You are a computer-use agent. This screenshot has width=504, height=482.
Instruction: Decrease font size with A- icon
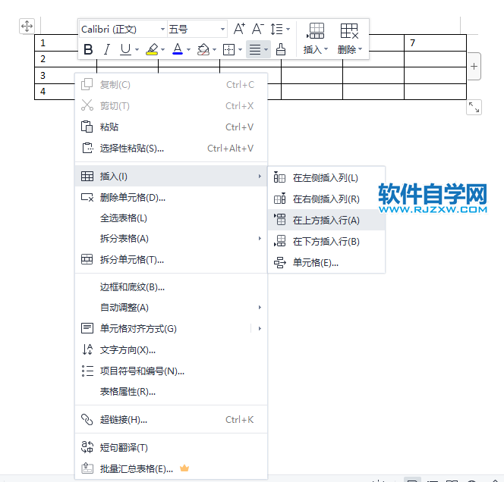(258, 29)
